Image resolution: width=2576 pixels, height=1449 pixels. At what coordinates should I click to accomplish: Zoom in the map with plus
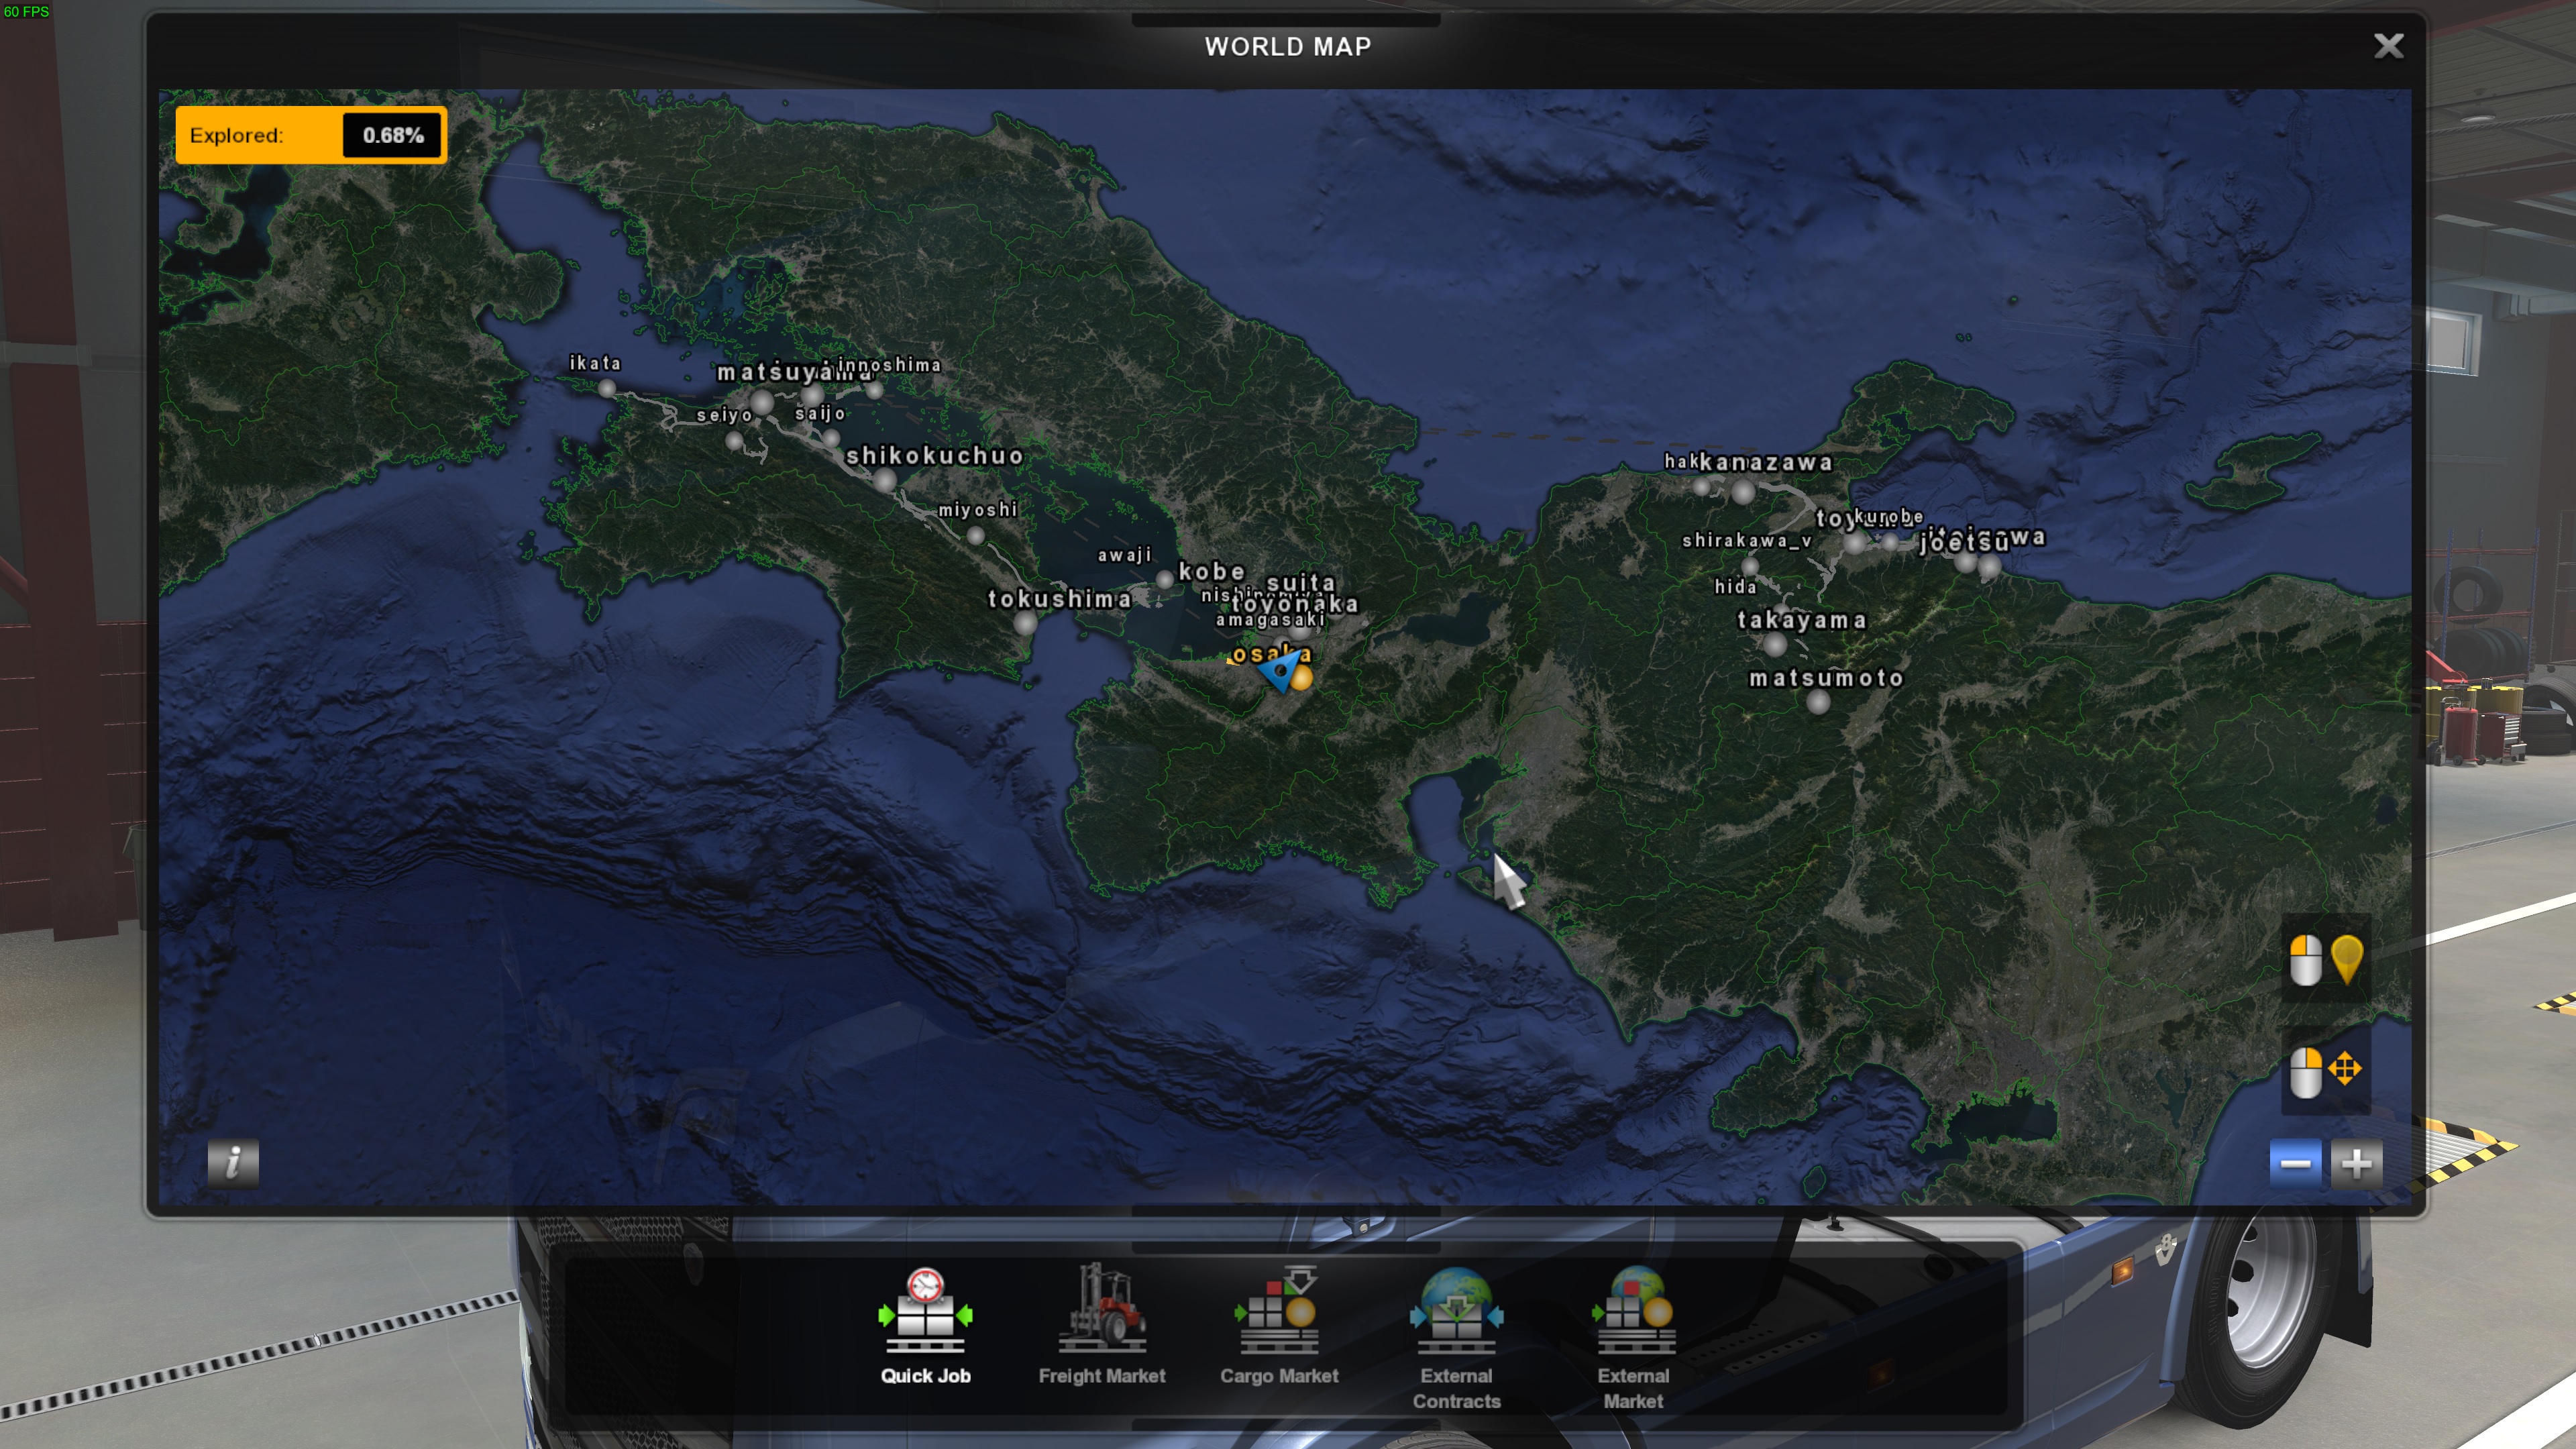coord(2356,1163)
